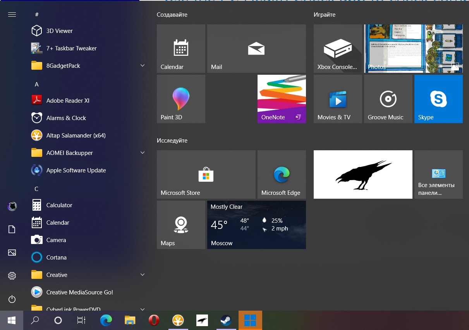The width and height of the screenshot is (469, 330).
Task: Open the Camera app
Action: point(88,240)
